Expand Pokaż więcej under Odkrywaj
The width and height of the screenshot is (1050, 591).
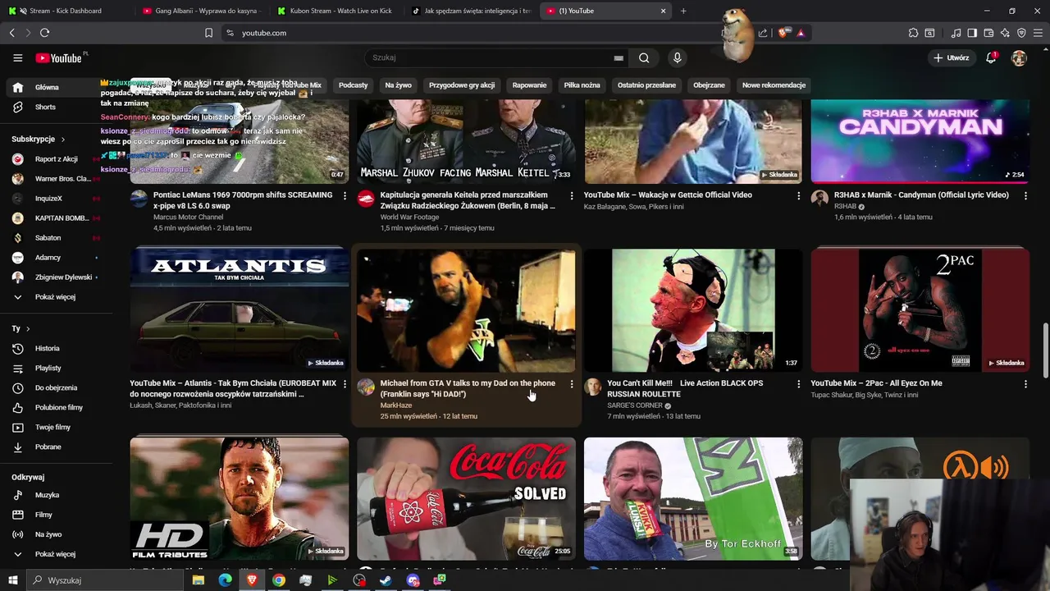point(57,554)
